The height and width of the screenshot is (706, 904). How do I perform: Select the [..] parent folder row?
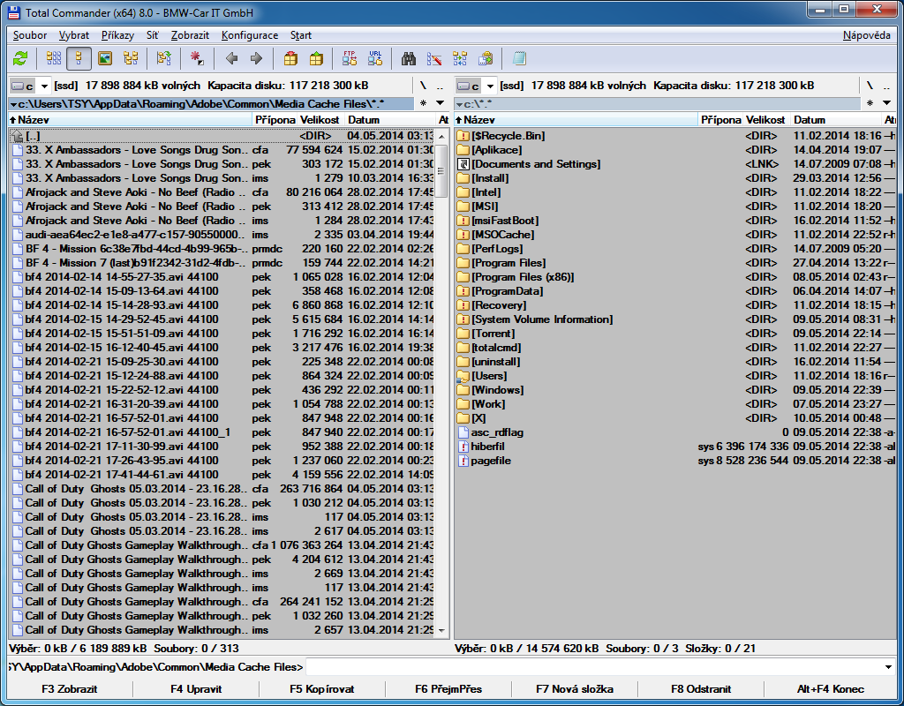pos(222,136)
